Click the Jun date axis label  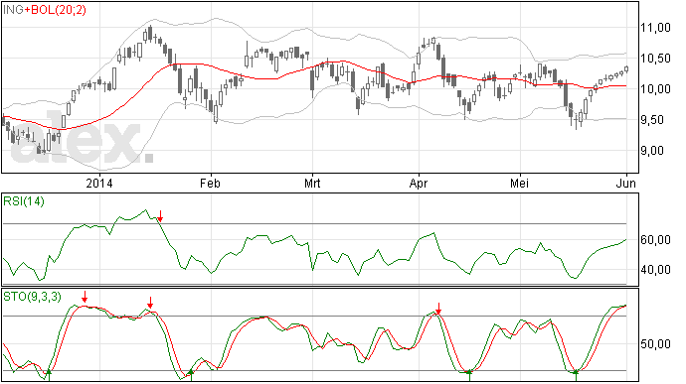[x=626, y=183]
